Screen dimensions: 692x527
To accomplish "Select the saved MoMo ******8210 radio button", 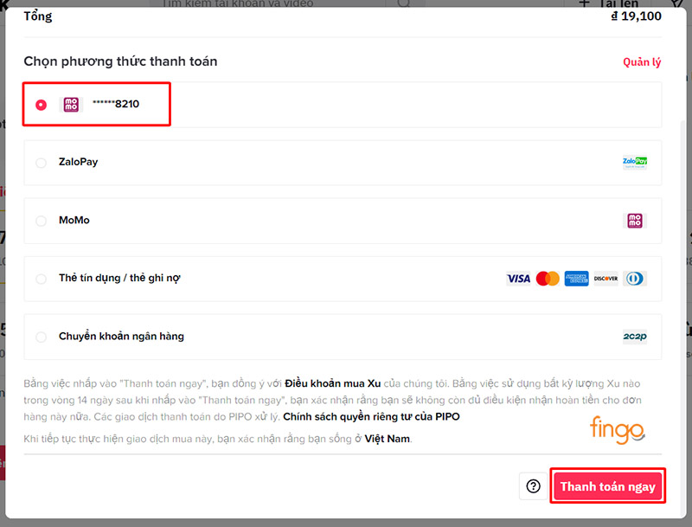I will point(41,105).
